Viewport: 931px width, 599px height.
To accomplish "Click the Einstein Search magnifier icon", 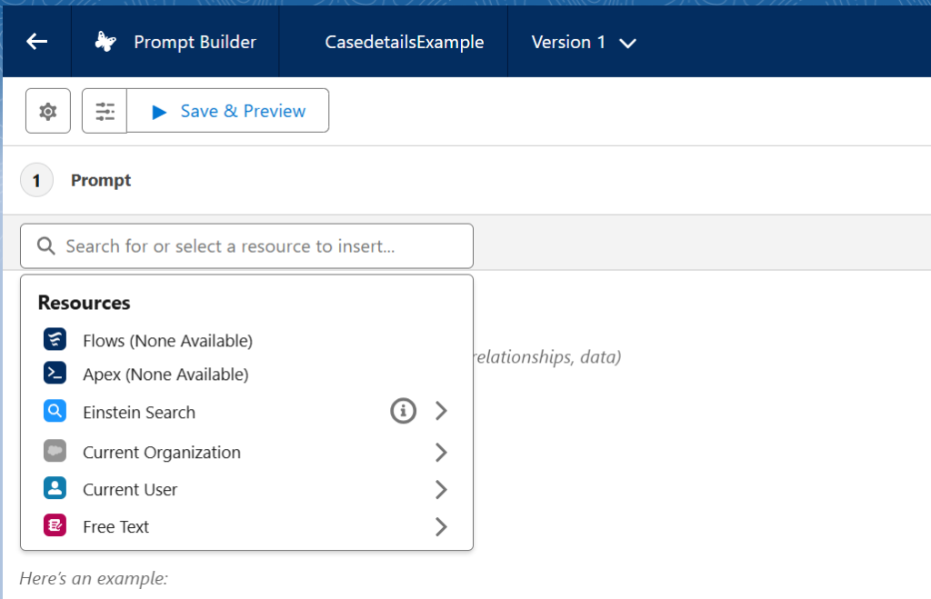I will tap(55, 411).
